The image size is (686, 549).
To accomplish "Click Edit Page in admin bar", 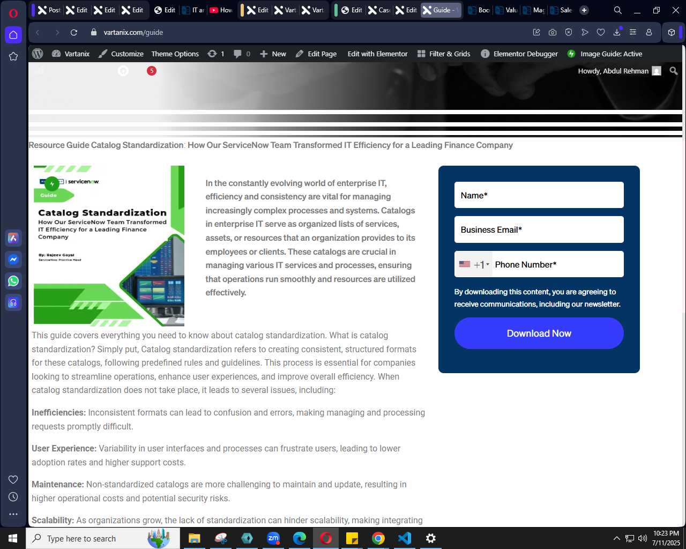I will coord(316,54).
